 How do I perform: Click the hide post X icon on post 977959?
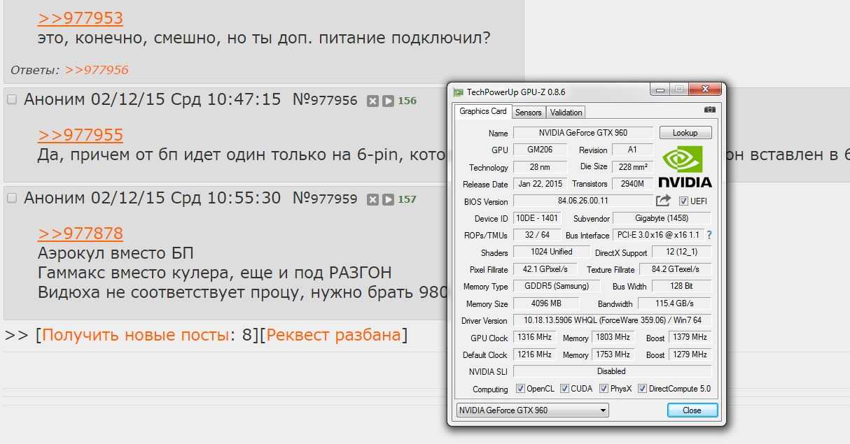point(372,200)
